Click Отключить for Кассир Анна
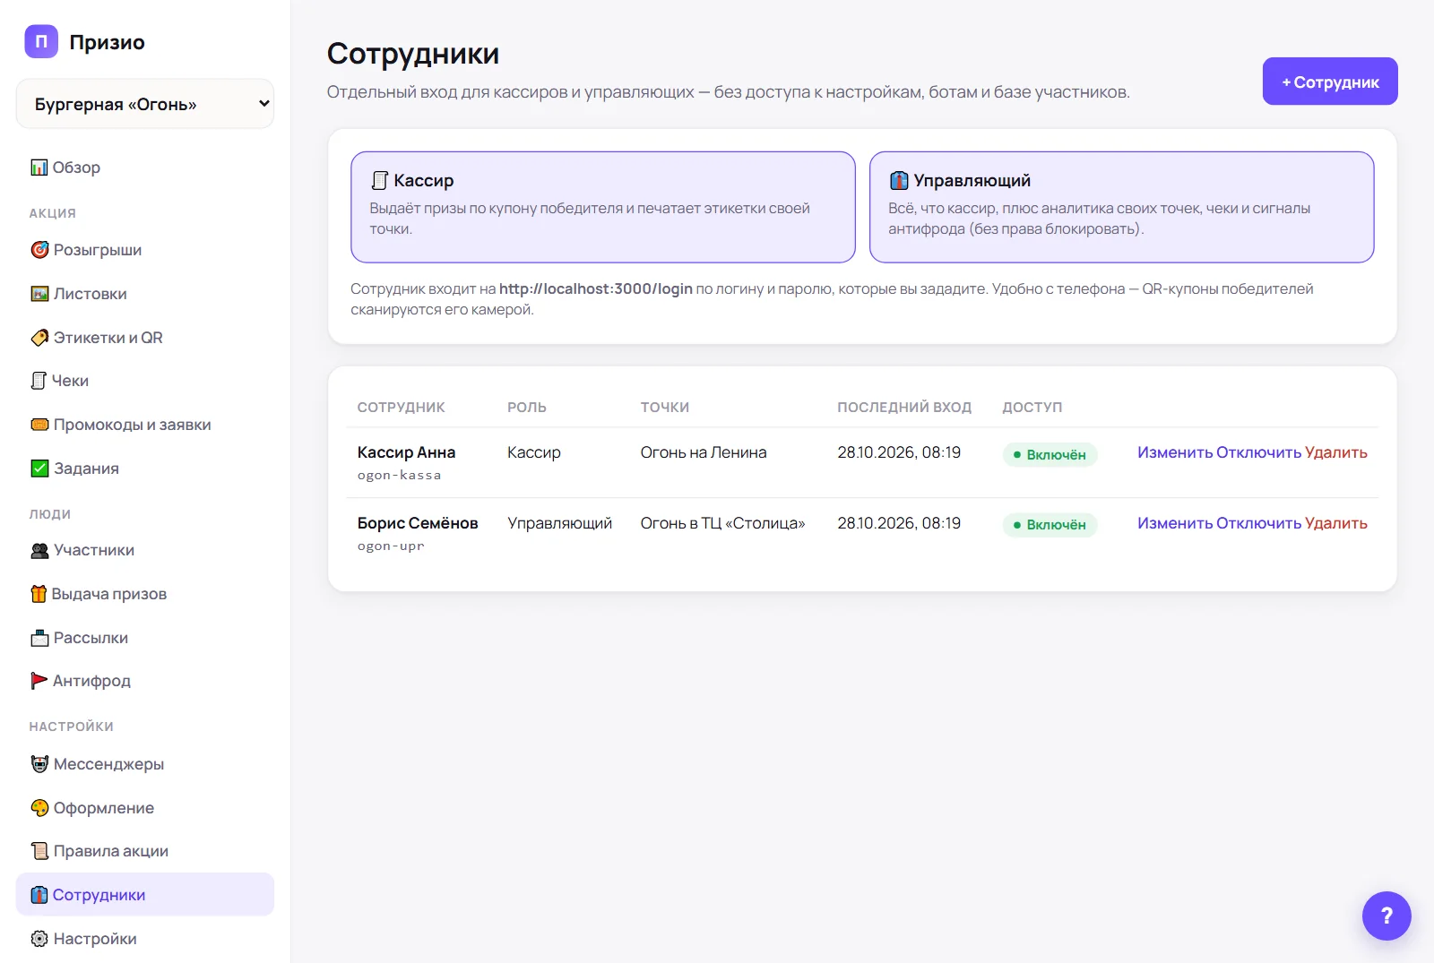The image size is (1434, 963). click(1258, 452)
